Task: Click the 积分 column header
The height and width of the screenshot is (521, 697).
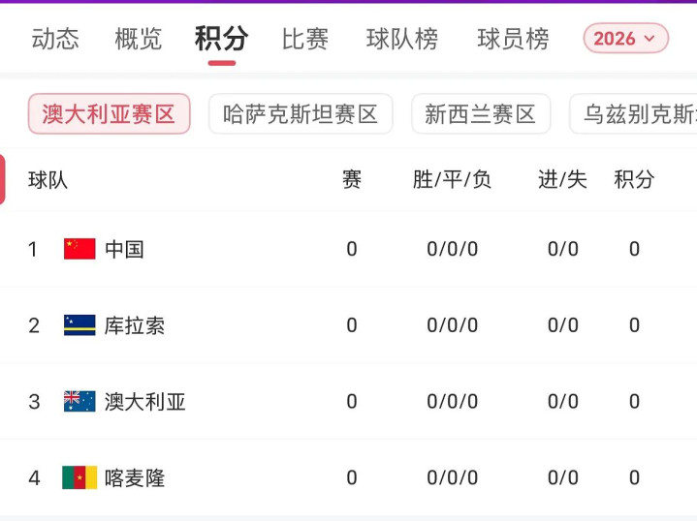Action: click(x=634, y=179)
